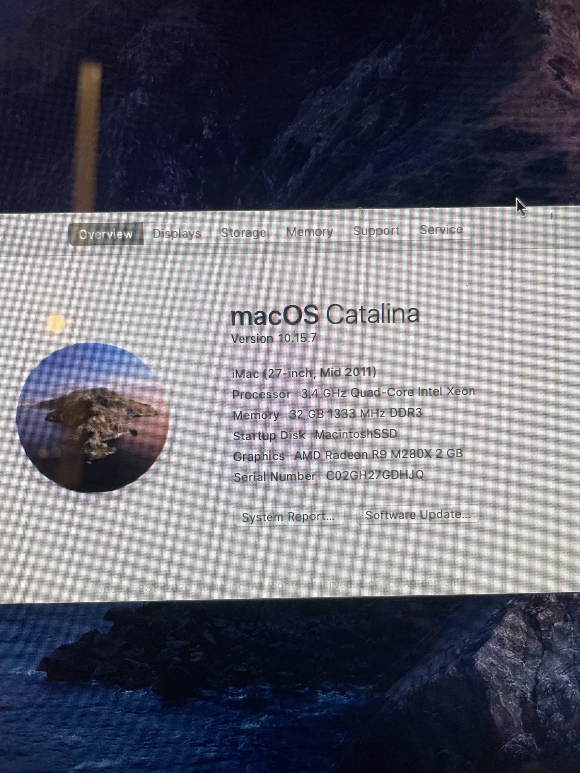This screenshot has height=773, width=580.
Task: Open the Storage tab
Action: pos(244,232)
